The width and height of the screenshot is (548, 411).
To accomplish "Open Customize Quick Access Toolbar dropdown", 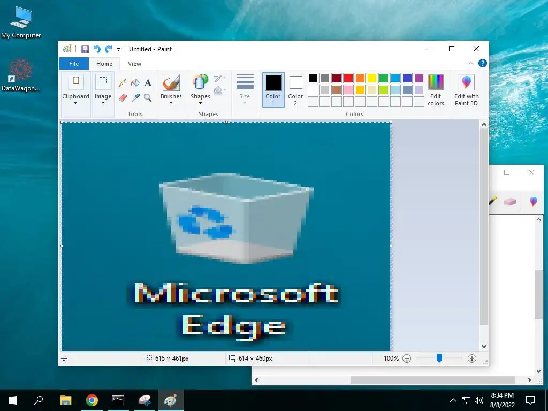I will coord(118,50).
